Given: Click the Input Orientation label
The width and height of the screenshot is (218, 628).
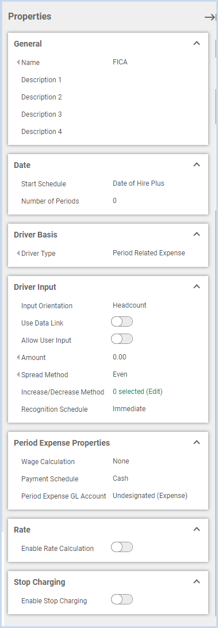Looking at the screenshot, I should 47,305.
